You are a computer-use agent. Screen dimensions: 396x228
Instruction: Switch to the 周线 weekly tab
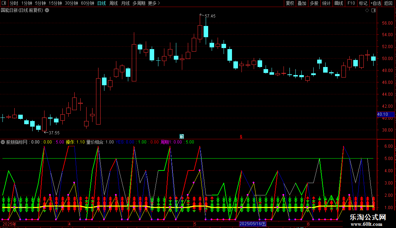point(114,3)
